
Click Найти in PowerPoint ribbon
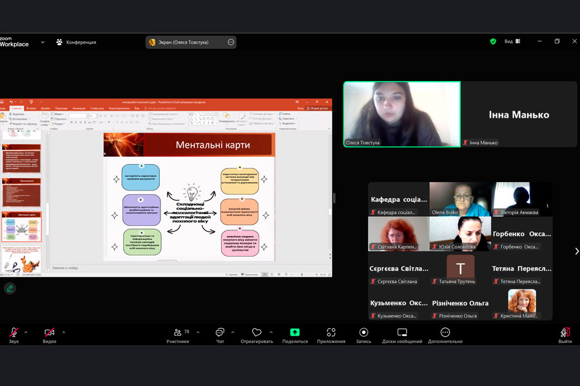click(x=284, y=114)
